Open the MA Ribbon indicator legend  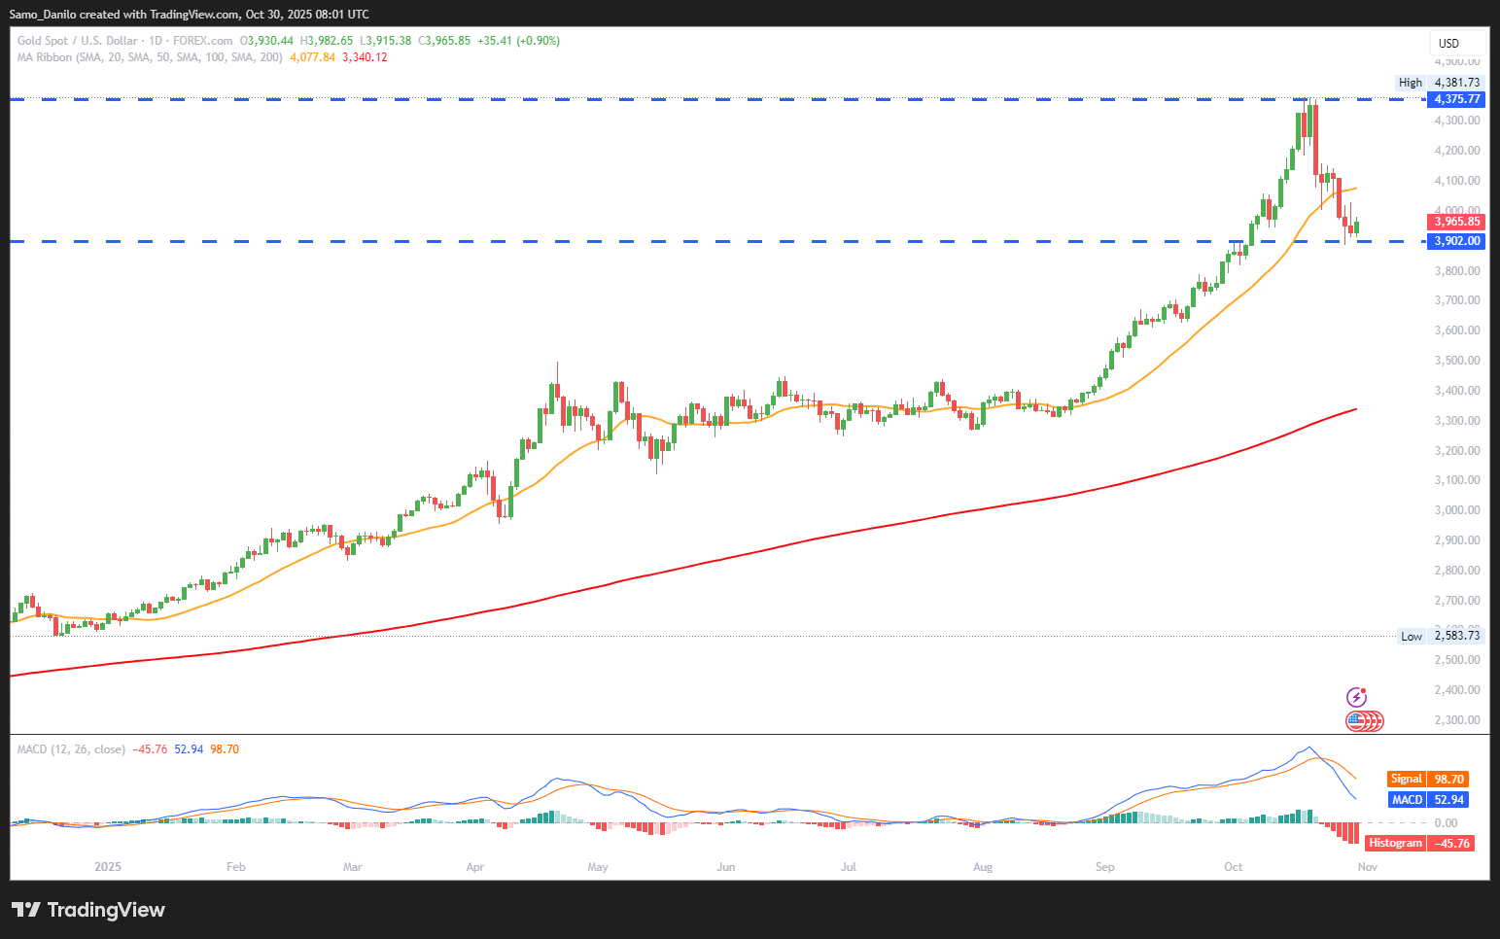[x=150, y=57]
